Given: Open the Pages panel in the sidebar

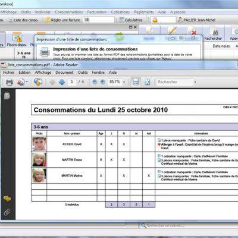Looking at the screenshot, I should pyautogui.click(x=7, y=96).
